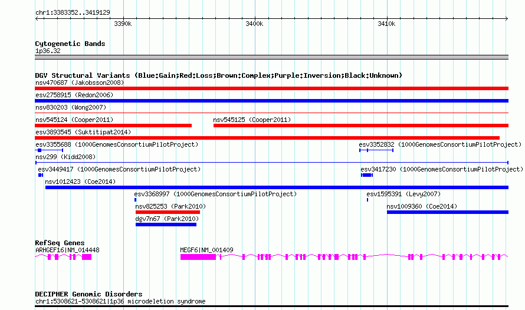Click the 3400k ruler label

pyautogui.click(x=254, y=24)
